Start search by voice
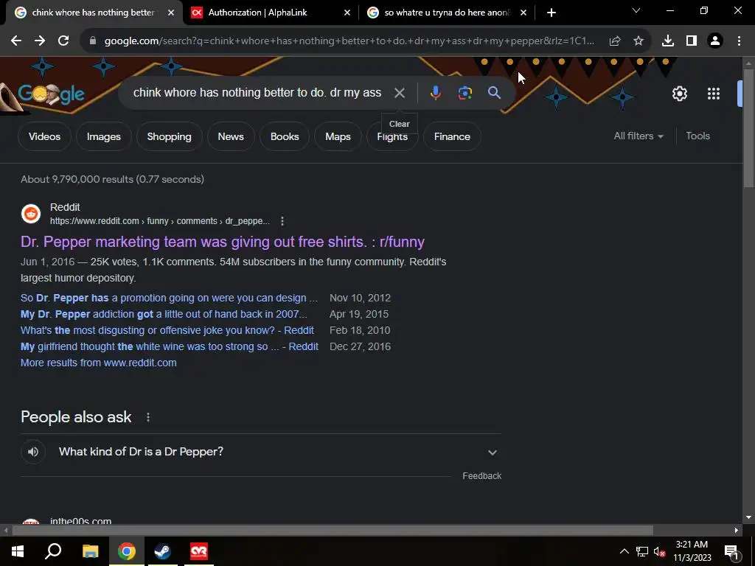The image size is (755, 566). [x=435, y=93]
